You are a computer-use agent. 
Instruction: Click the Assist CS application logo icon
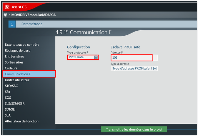[6, 6]
